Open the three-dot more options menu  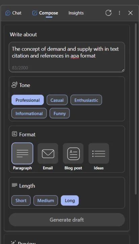click(x=119, y=13)
